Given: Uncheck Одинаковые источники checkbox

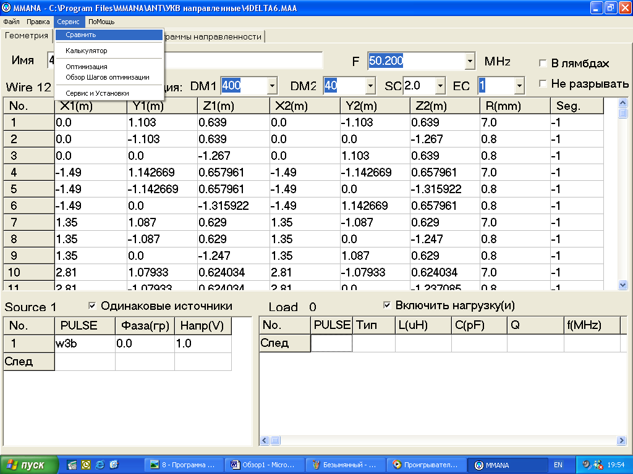Looking at the screenshot, I should tap(92, 306).
